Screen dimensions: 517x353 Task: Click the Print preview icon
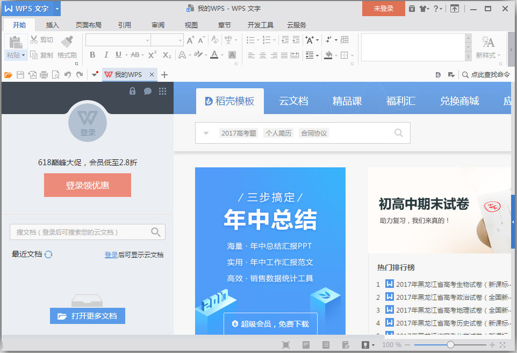pyautogui.click(x=56, y=75)
